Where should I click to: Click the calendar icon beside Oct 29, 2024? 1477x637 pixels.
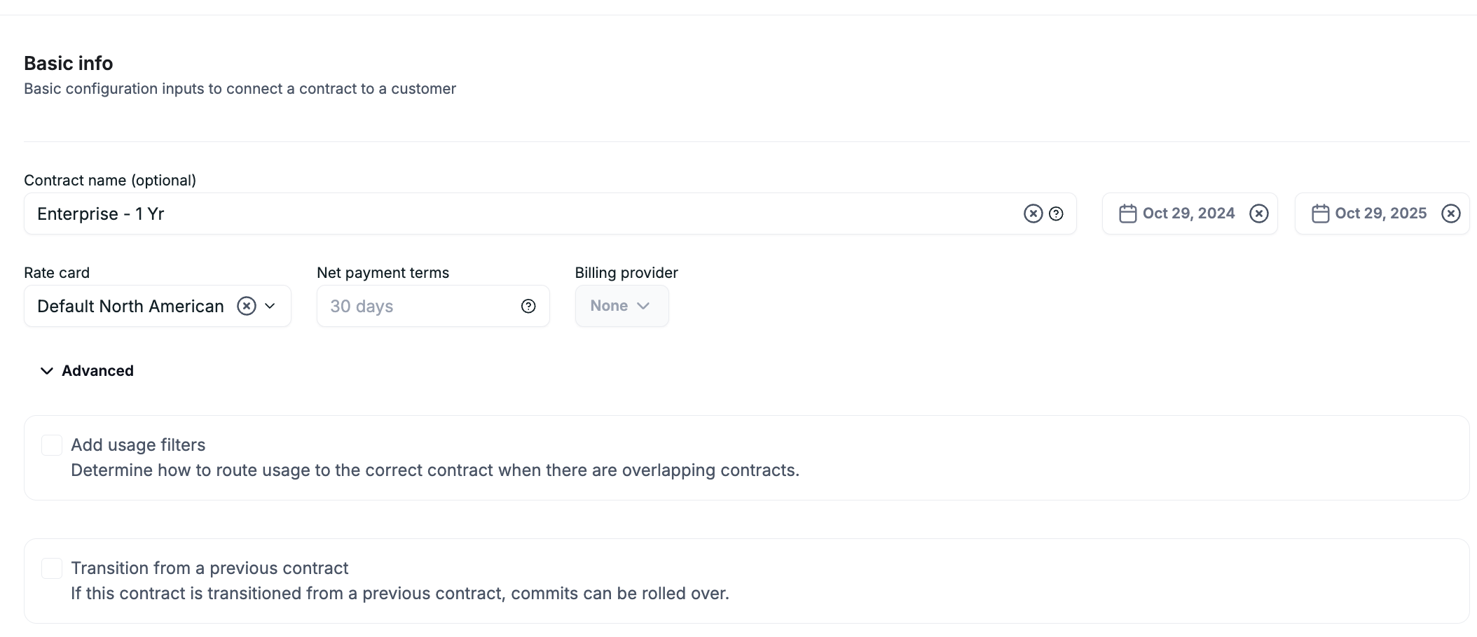(x=1128, y=213)
